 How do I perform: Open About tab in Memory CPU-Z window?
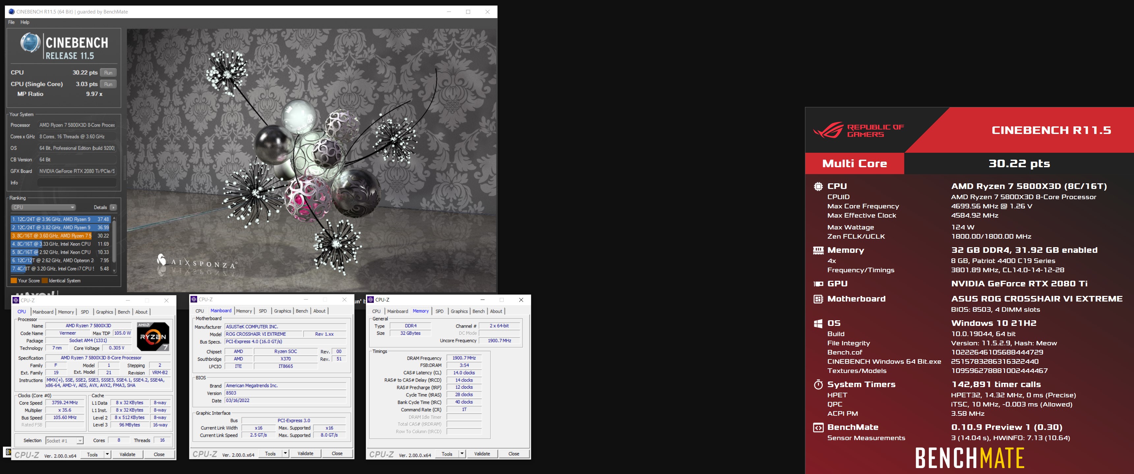(x=496, y=311)
